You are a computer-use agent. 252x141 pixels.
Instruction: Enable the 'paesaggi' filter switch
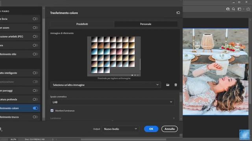point(35,90)
